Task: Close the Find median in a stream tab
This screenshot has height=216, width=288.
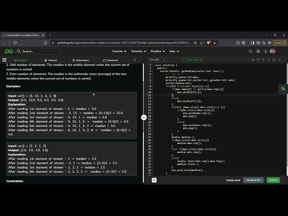Action: [x=43, y=35]
